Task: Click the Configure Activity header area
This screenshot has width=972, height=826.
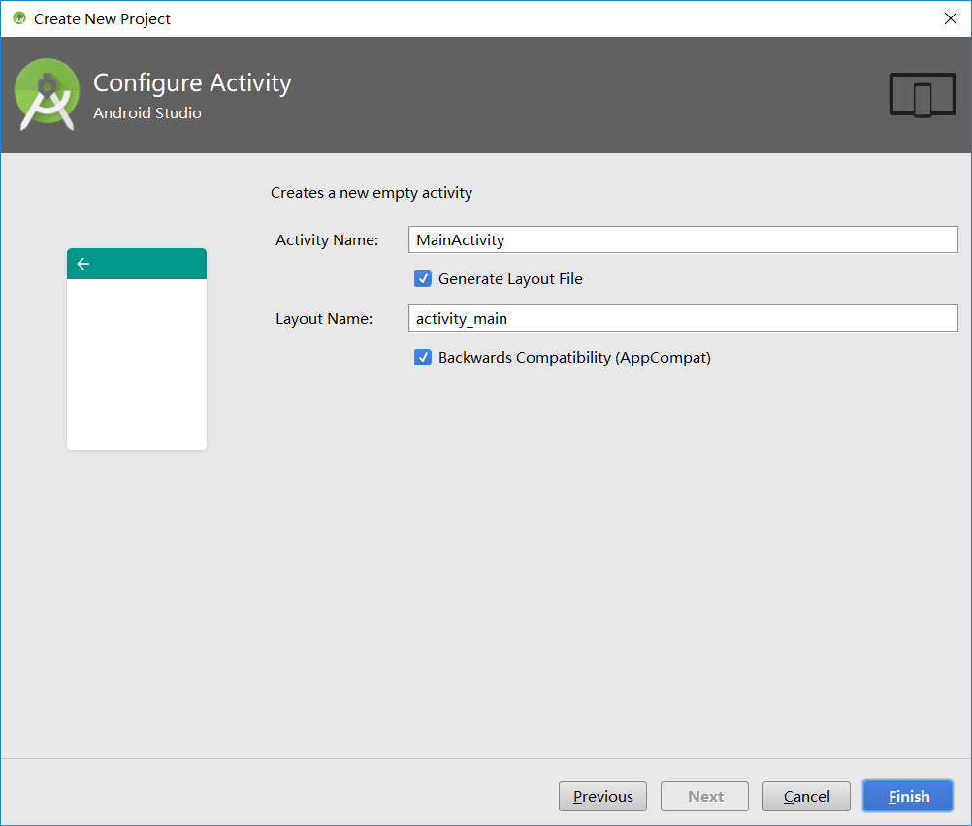Action: pyautogui.click(x=191, y=82)
